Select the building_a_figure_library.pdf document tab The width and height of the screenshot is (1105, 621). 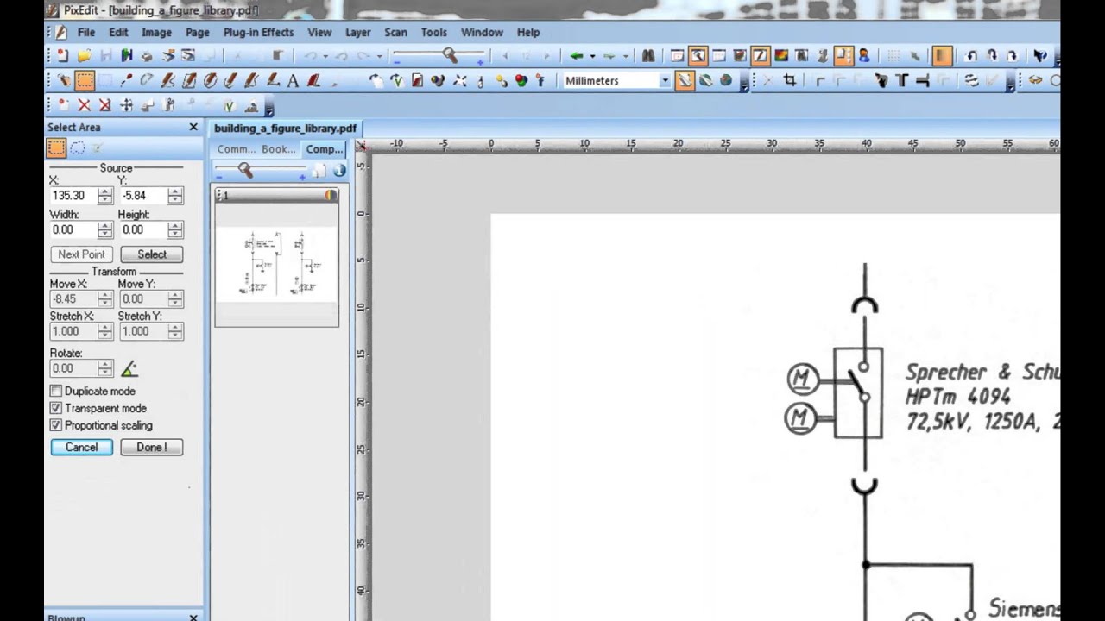click(285, 128)
